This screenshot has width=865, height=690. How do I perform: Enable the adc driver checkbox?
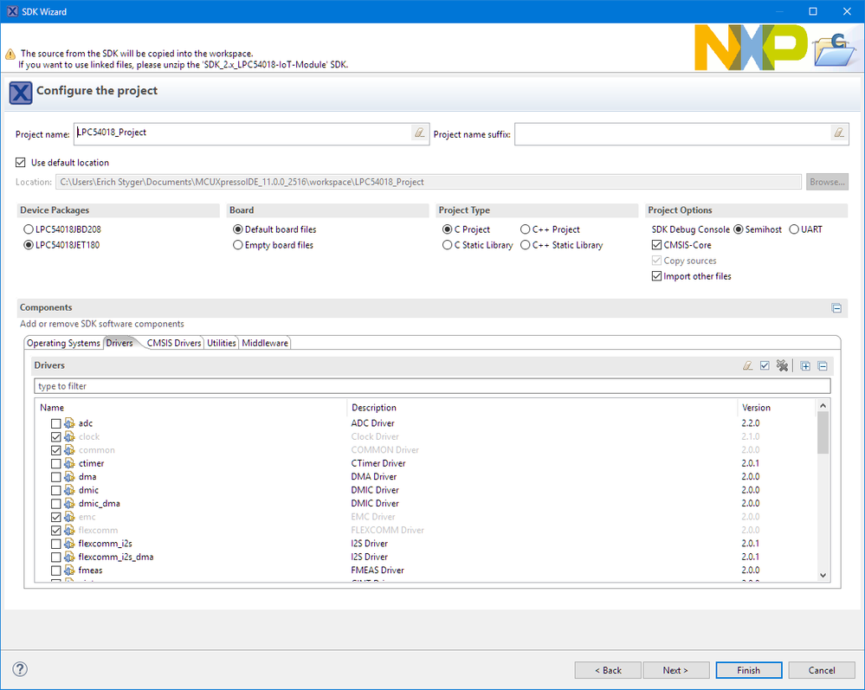(x=55, y=423)
